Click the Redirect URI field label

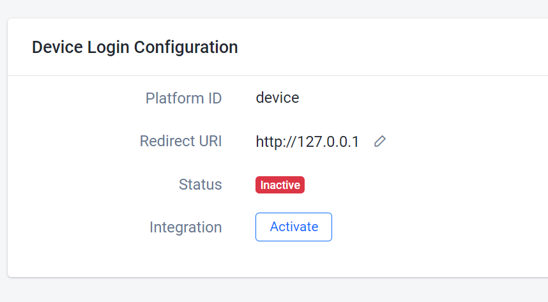tap(181, 141)
